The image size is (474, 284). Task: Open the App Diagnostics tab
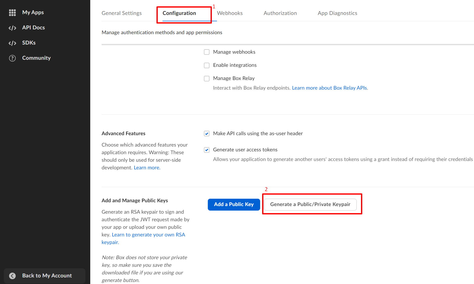click(337, 13)
